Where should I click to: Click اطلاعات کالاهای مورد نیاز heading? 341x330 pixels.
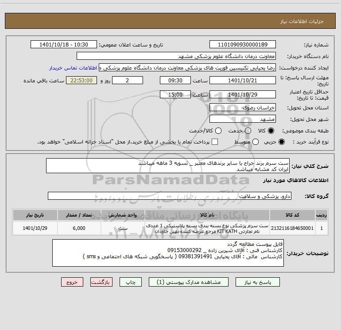(x=296, y=180)
